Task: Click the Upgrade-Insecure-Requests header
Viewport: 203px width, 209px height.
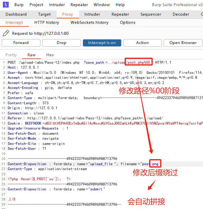Action: 38,128
